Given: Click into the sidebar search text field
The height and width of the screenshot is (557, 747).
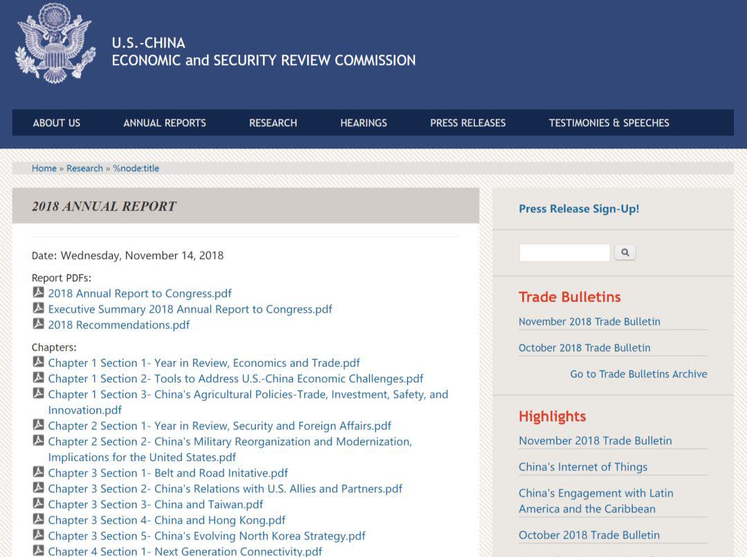Looking at the screenshot, I should tap(564, 253).
